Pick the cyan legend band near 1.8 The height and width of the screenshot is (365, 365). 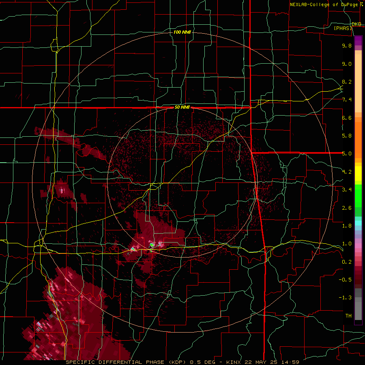click(x=358, y=223)
